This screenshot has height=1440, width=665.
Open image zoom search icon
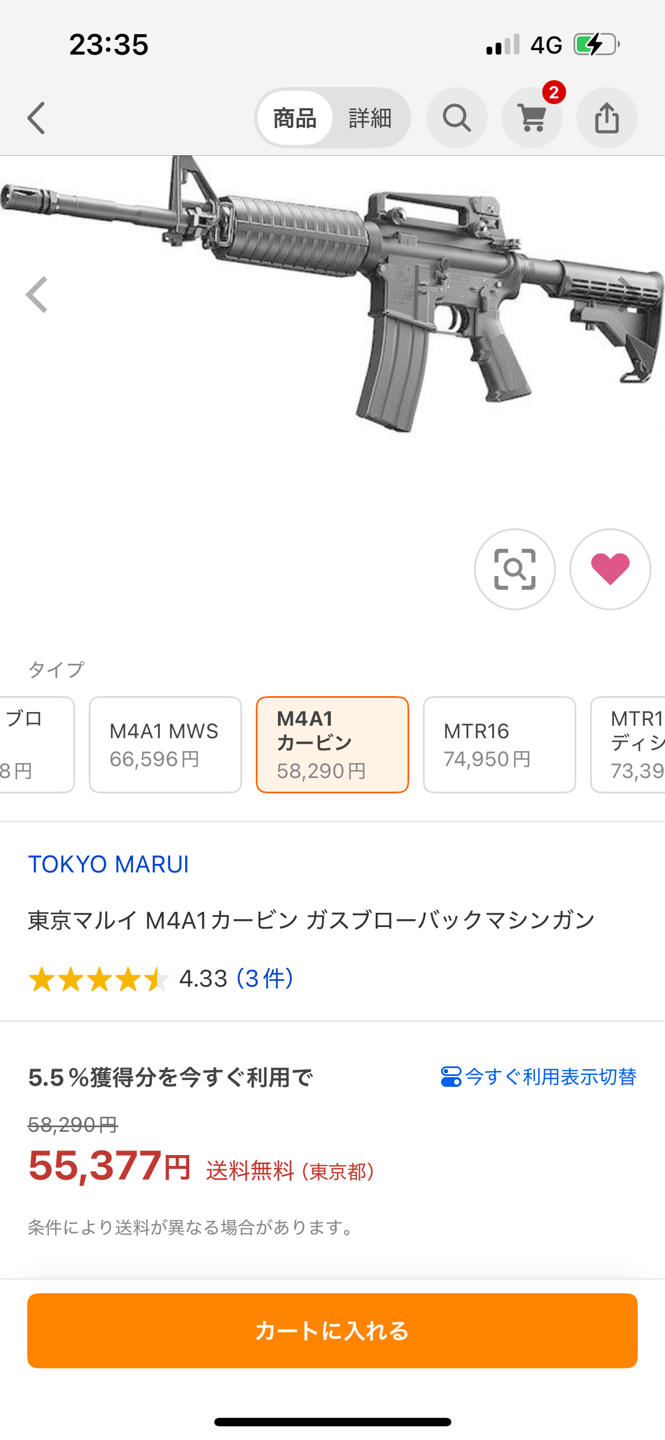point(514,569)
